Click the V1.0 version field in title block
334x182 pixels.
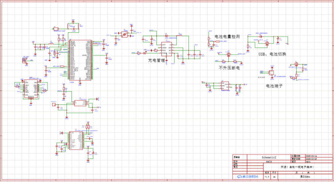click(x=267, y=176)
